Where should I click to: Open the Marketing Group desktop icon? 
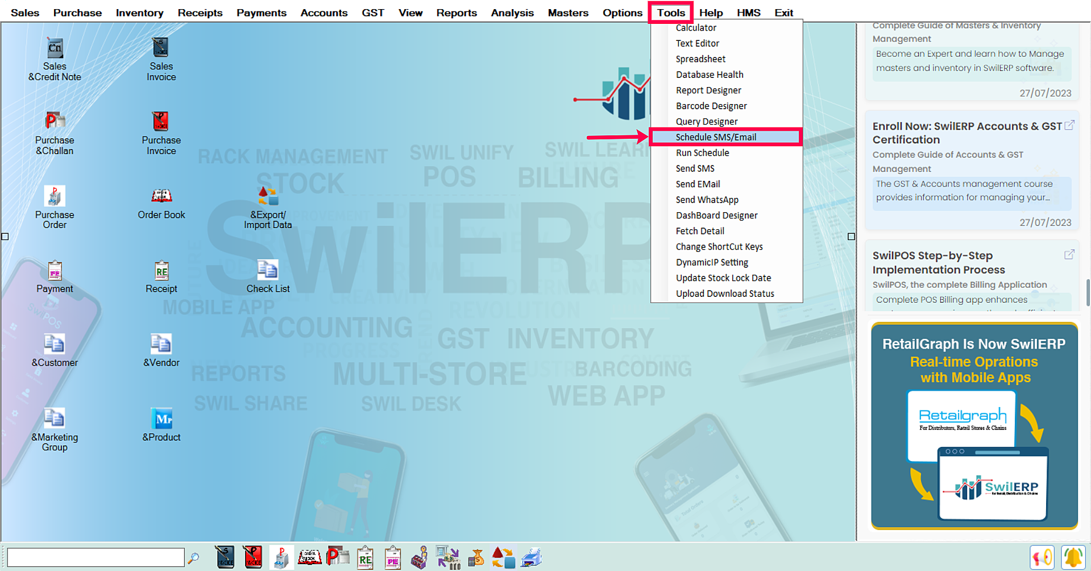coord(55,430)
